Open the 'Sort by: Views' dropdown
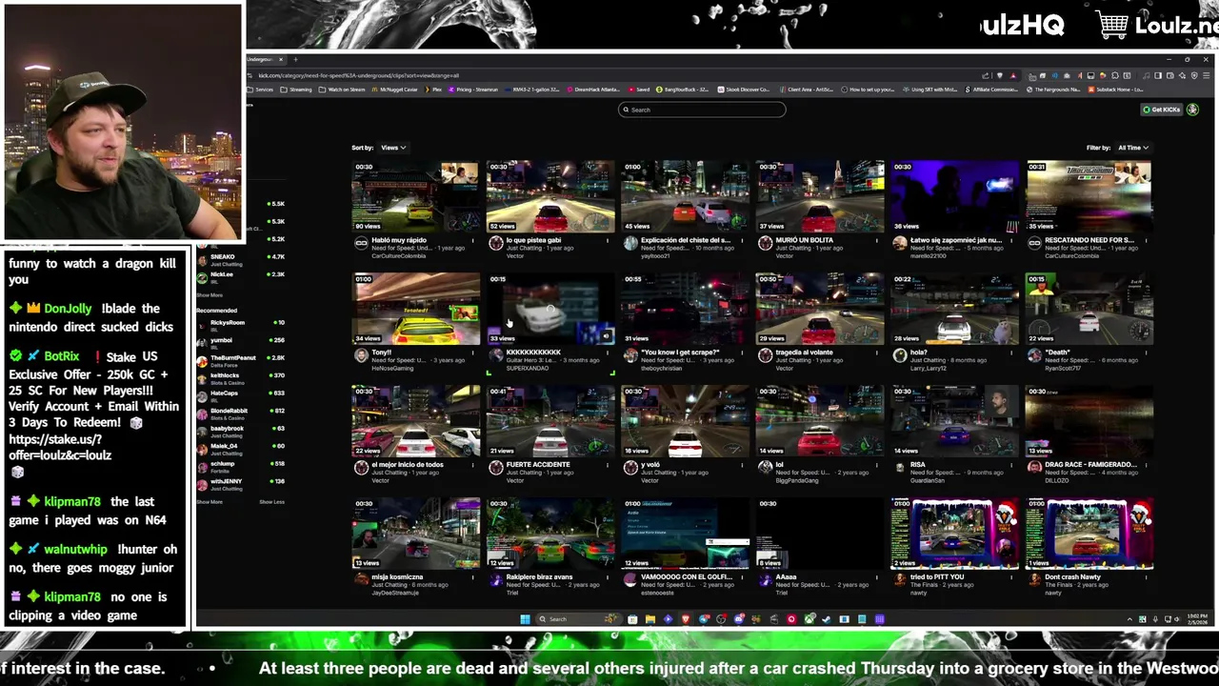 click(392, 148)
